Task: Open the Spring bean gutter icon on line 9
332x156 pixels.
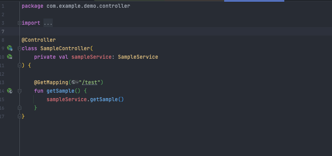Action: (x=10, y=48)
